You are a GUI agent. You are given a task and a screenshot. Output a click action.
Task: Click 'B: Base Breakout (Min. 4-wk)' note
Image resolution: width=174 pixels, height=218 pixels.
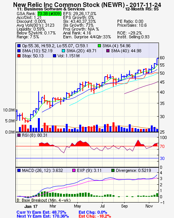(x=44, y=200)
